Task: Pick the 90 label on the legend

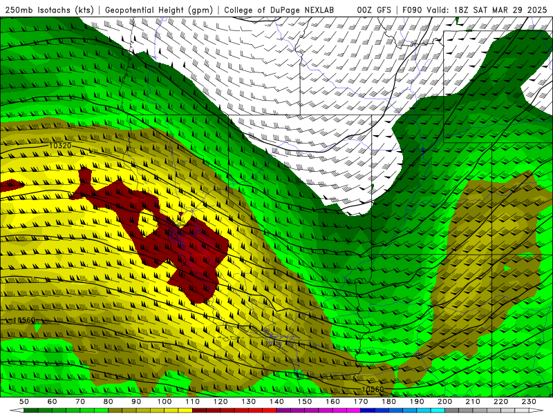Action: point(136,402)
